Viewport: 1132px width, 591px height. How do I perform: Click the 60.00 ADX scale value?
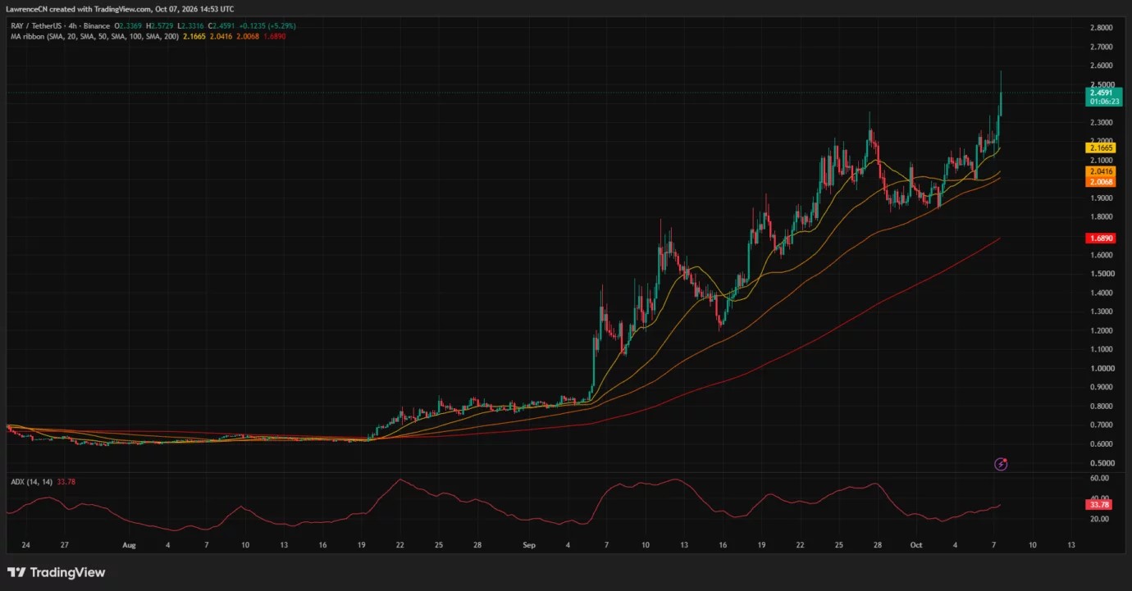tap(1098, 478)
